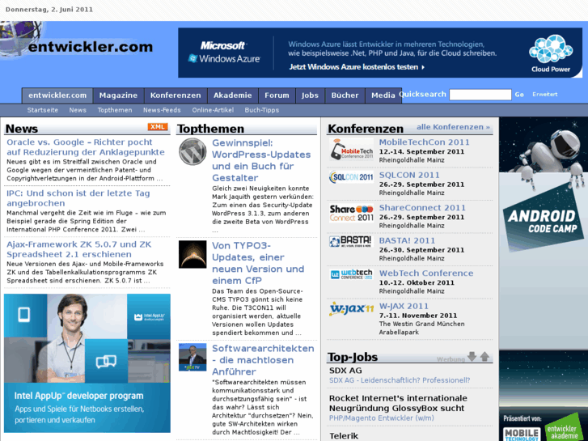Open the Akademie tab
The height and width of the screenshot is (441, 588).
tap(232, 95)
